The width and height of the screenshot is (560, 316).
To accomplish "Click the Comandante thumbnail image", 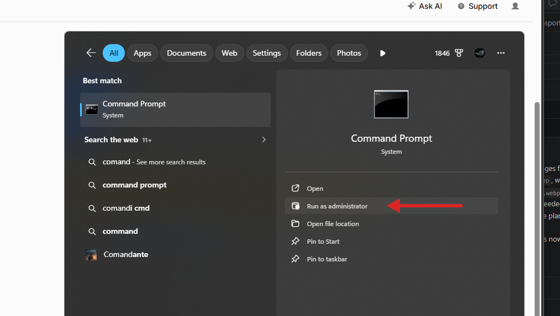I will coord(91,255).
